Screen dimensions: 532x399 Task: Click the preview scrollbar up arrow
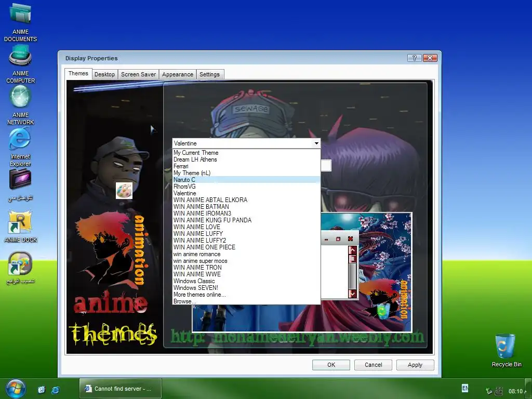coord(353,250)
